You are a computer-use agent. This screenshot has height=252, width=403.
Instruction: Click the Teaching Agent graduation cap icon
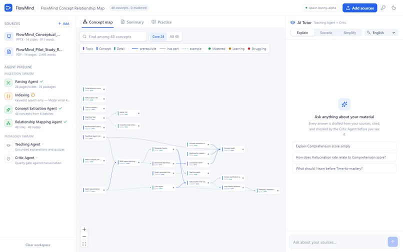tap(8, 145)
